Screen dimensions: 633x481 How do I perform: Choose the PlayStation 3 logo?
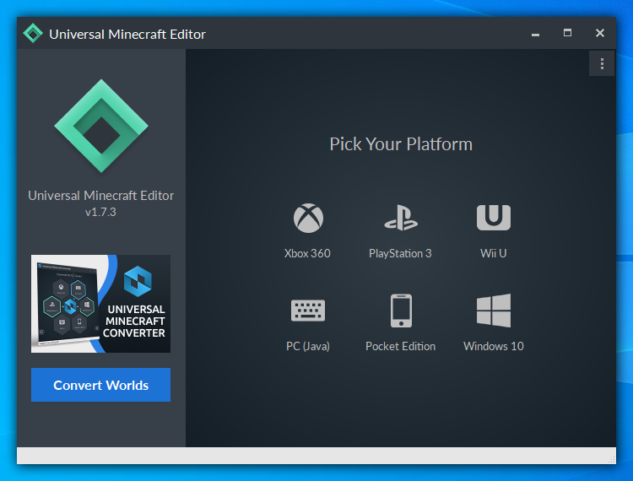click(x=400, y=218)
